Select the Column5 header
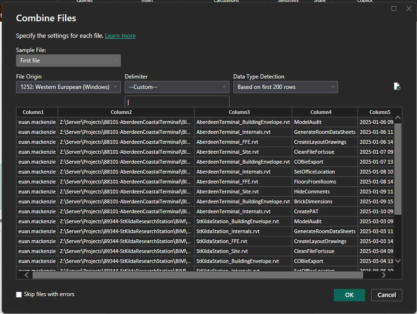The image size is (417, 314). coord(380,112)
